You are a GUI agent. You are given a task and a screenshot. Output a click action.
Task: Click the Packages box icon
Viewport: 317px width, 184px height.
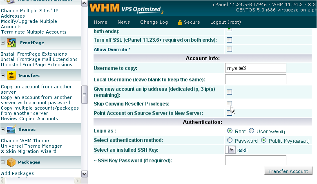[11, 162]
